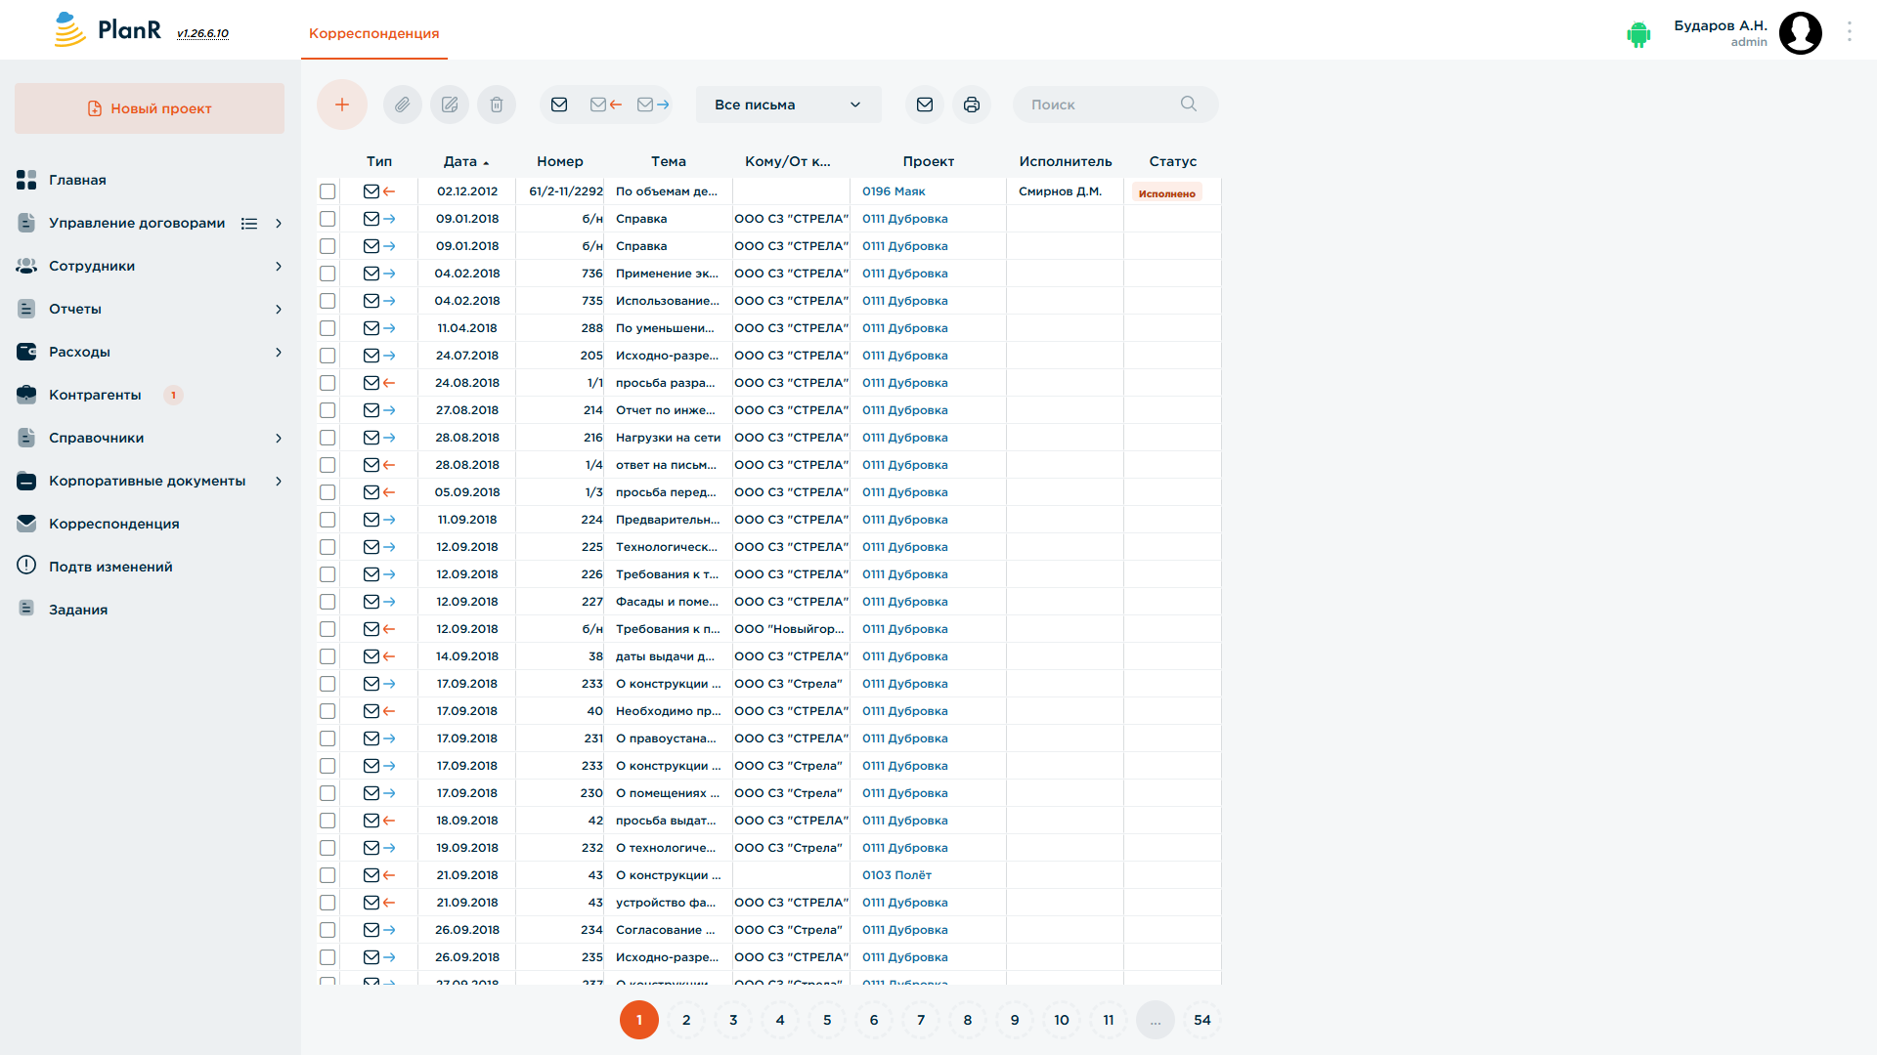Filter incoming letters with red arrow icon
This screenshot has height=1055, width=1877.
[606, 105]
